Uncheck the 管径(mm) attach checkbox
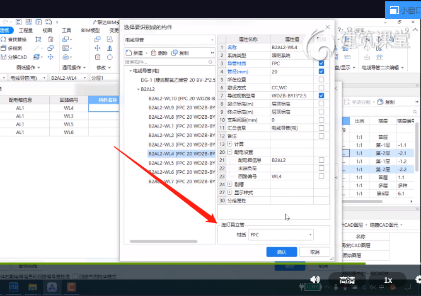 [x=321, y=72]
